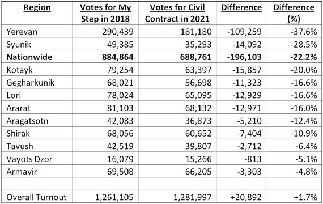Select the Aragatsotn region cell
323x204 pixels.
[27, 121]
